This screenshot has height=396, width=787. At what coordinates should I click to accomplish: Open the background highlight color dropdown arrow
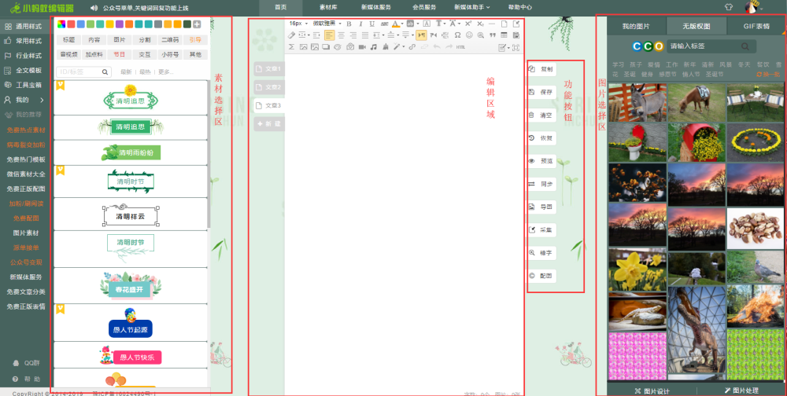(x=418, y=24)
